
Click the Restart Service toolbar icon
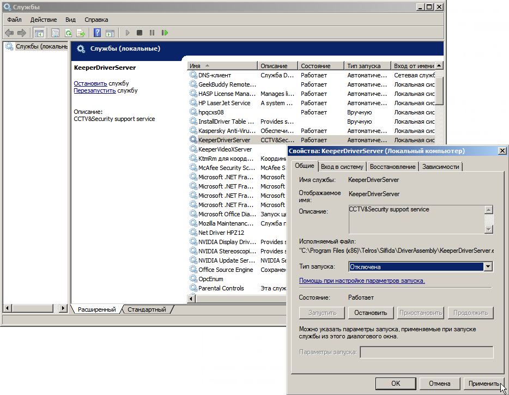tap(165, 33)
